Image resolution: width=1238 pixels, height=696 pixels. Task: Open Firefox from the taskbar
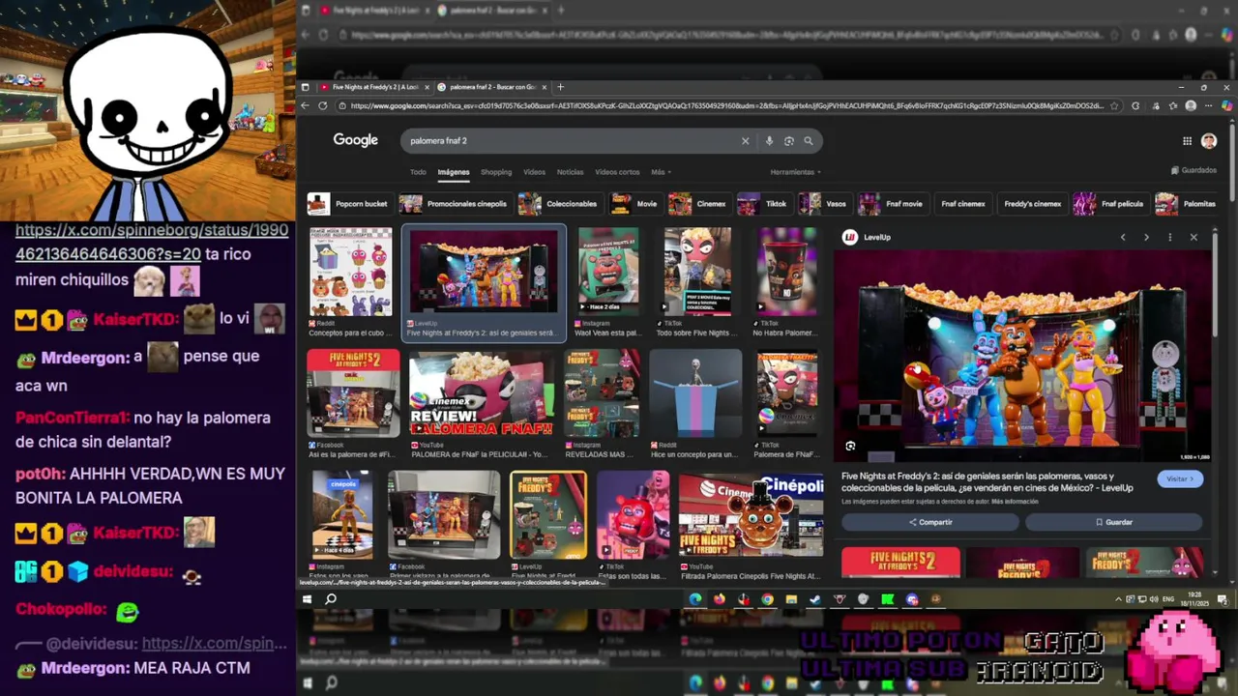(x=720, y=599)
